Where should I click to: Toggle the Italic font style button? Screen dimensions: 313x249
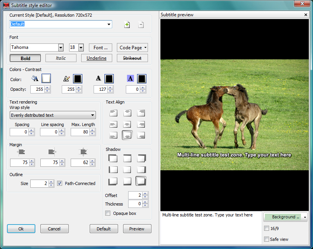61,58
